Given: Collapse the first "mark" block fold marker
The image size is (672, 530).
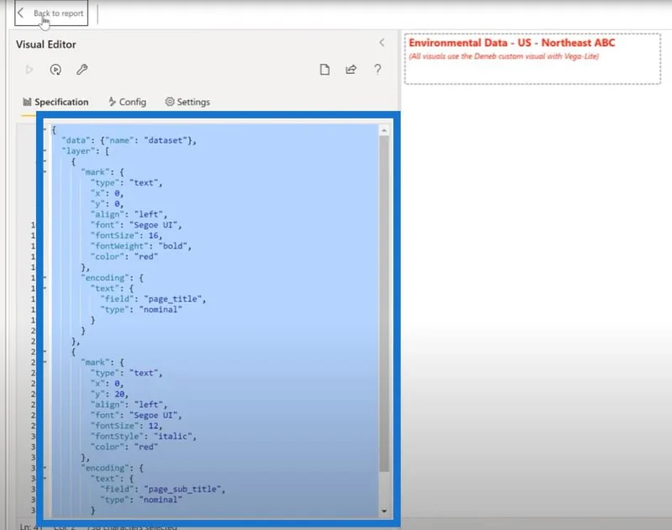Looking at the screenshot, I should pos(45,172).
